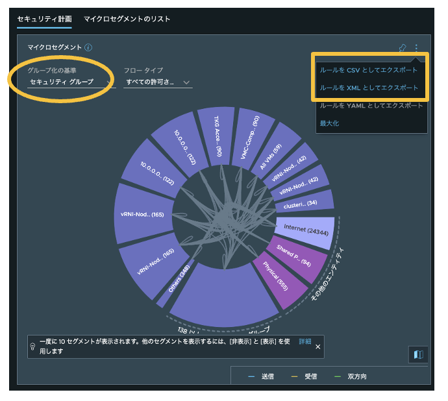The image size is (448, 401).
Task: Click the その他のエンティティ arc label
Action: coord(327,274)
